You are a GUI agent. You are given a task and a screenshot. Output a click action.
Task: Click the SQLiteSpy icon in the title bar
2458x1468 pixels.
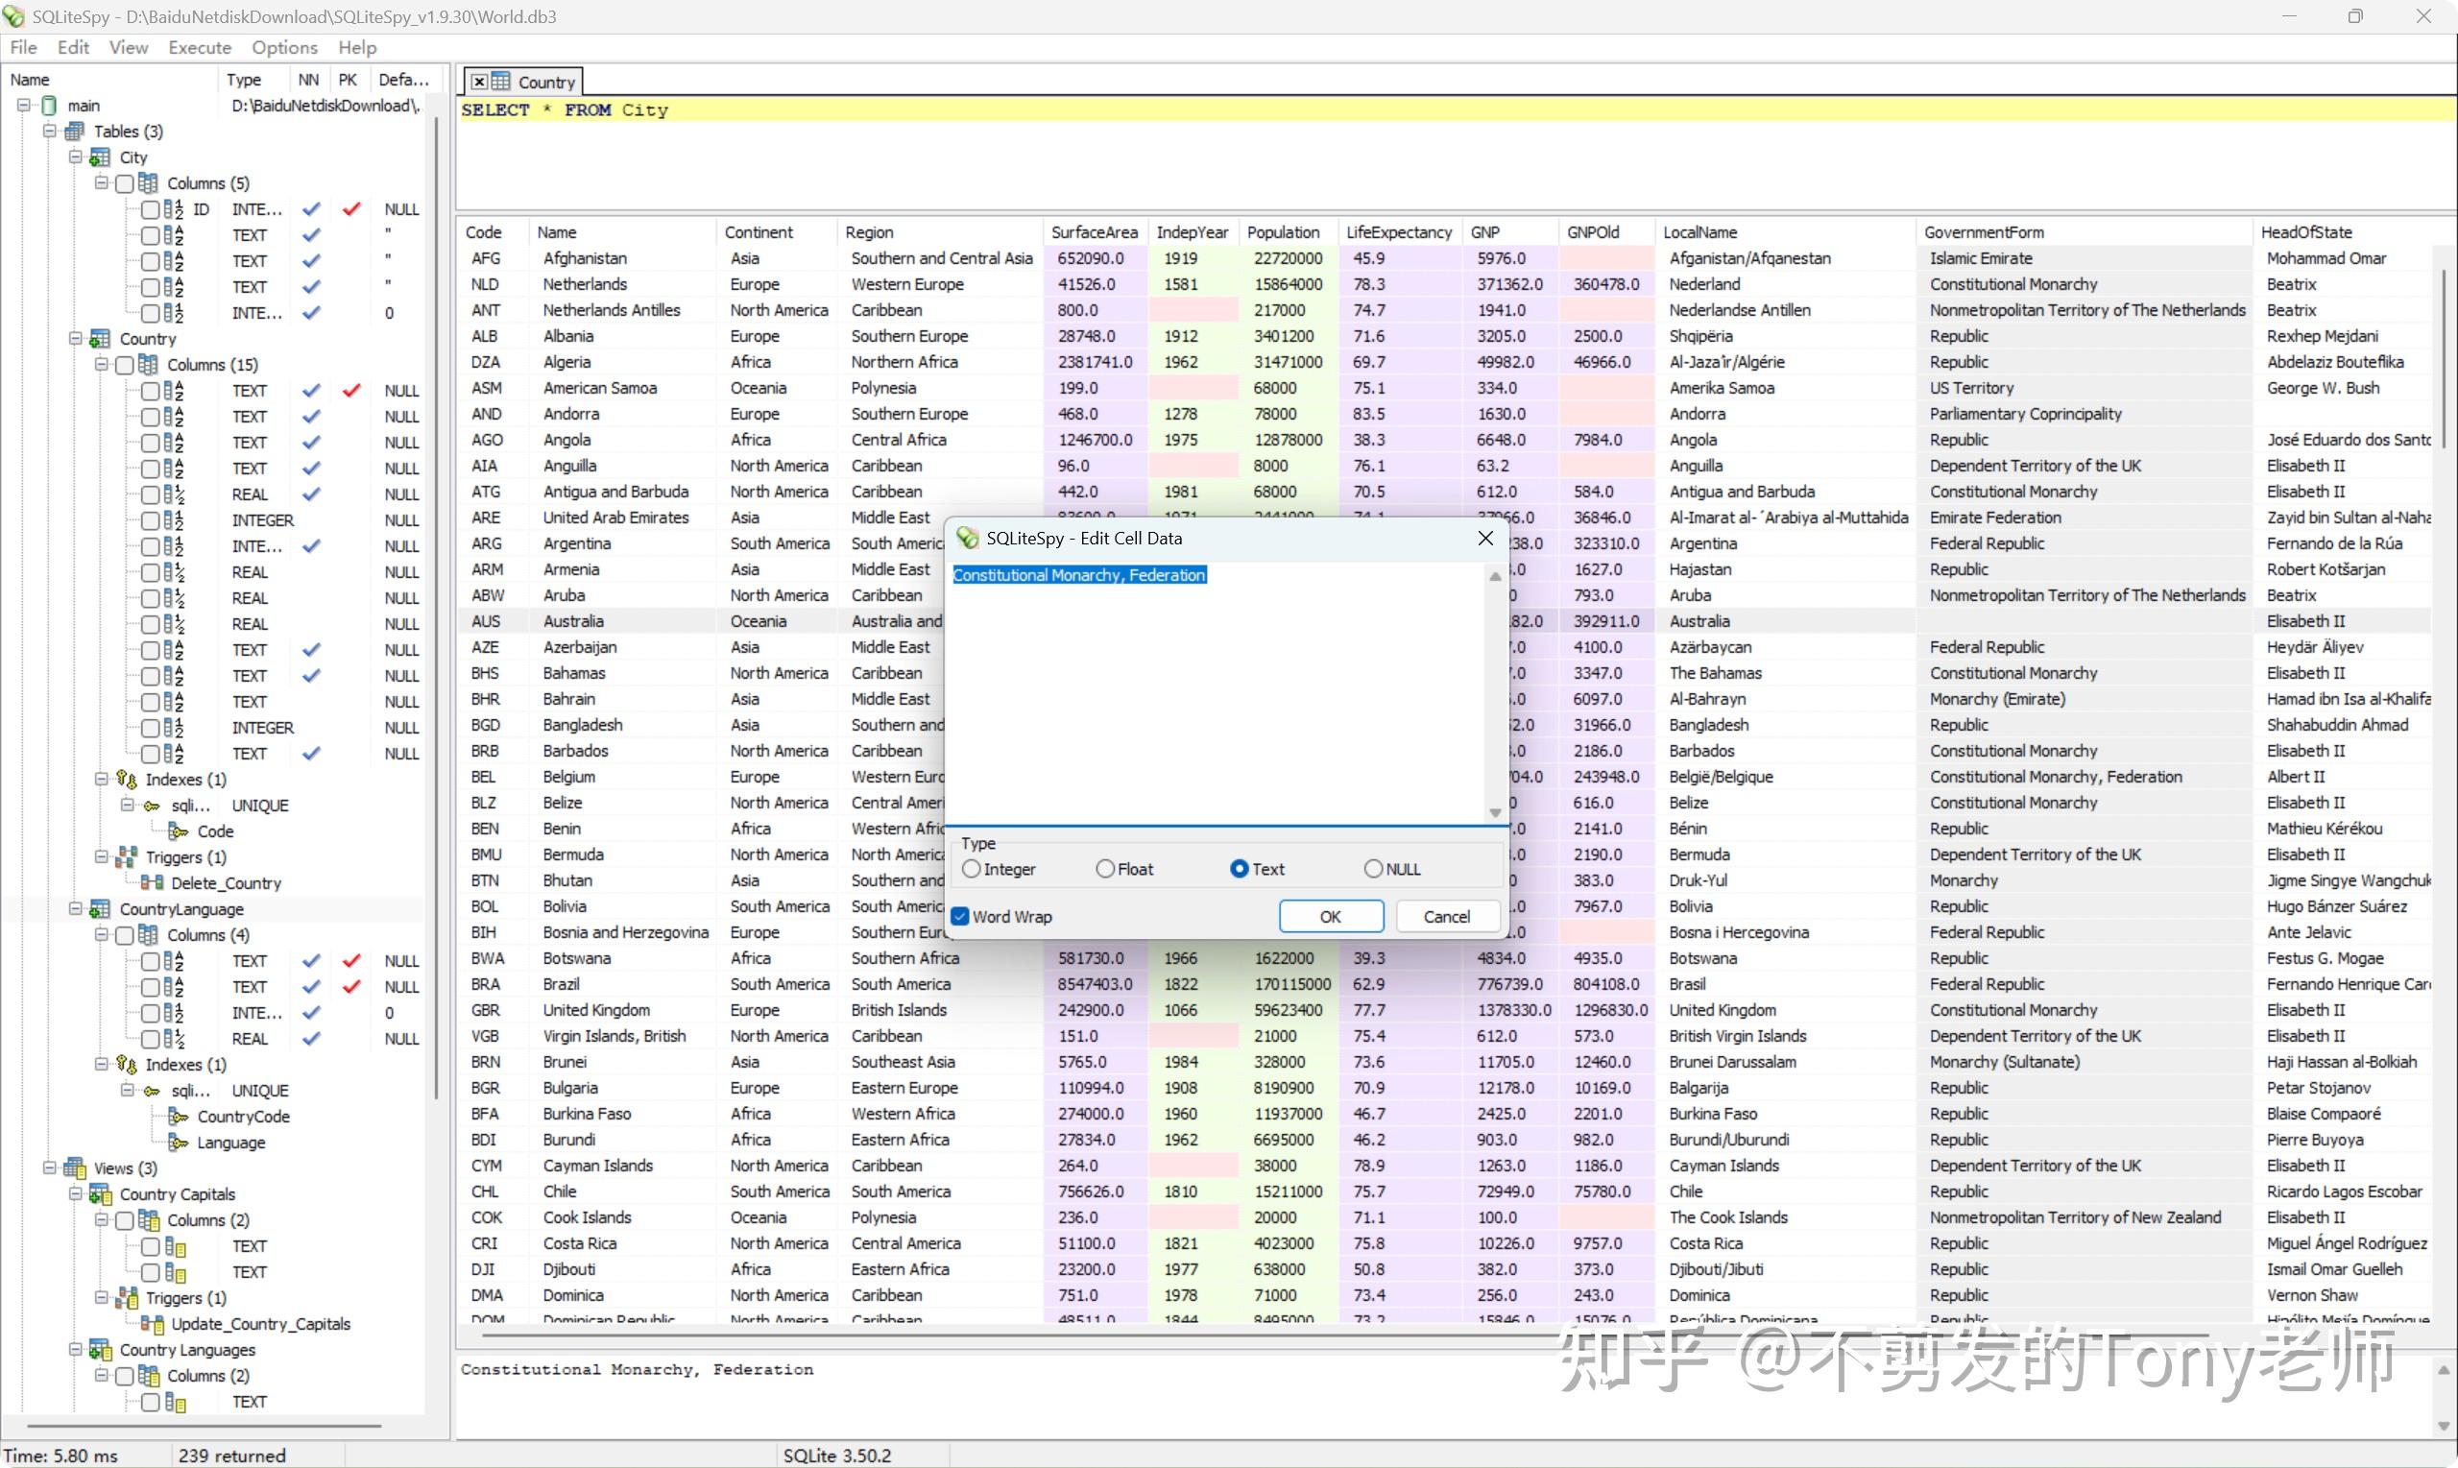[x=12, y=15]
